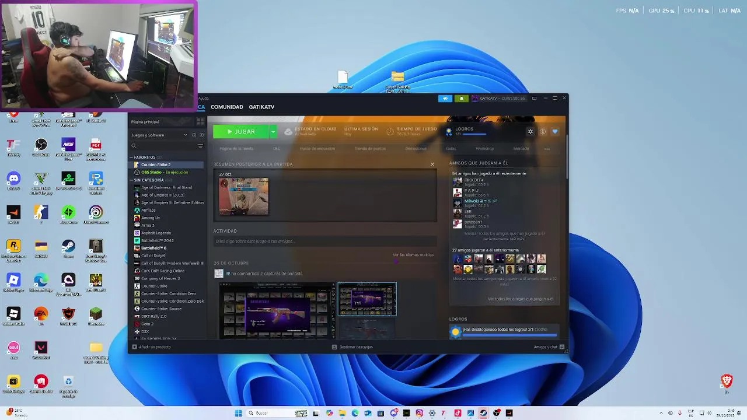The height and width of the screenshot is (420, 747).
Task: Launch Counter-Strike 2 with the JUGAR button
Action: click(240, 132)
